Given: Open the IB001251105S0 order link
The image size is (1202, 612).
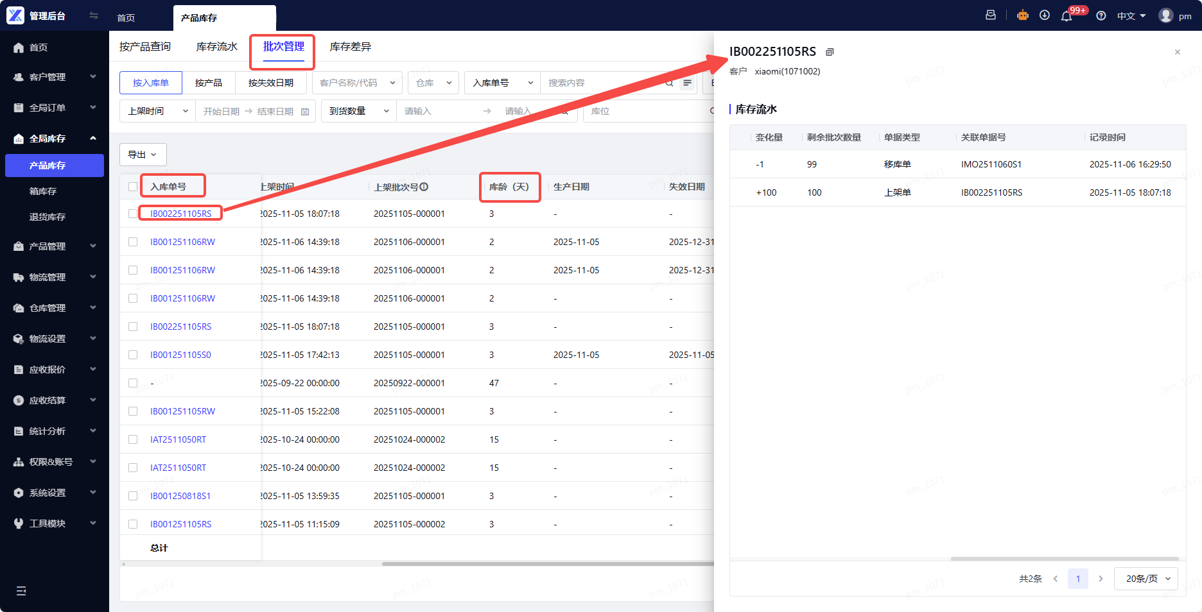Looking at the screenshot, I should click(x=180, y=355).
